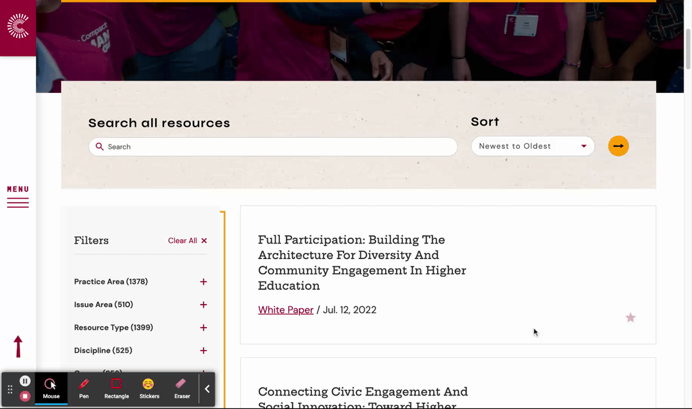Expand the Practice Area (1378) filter

140,282
